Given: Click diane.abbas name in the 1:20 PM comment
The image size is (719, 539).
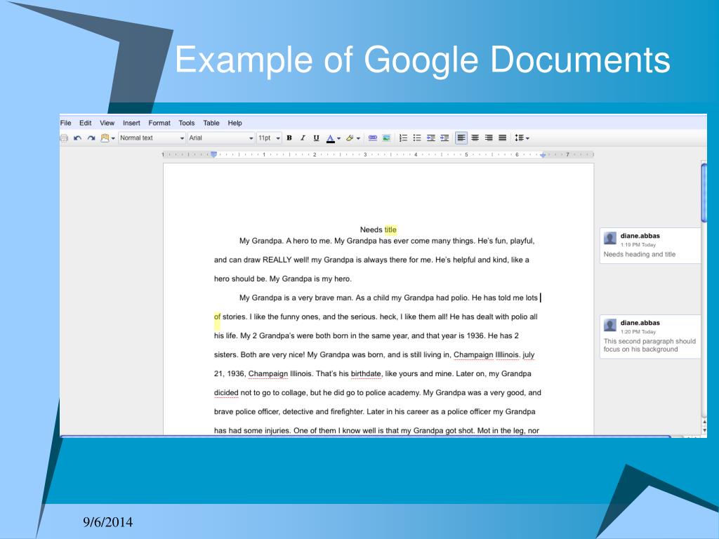Looking at the screenshot, I should 640,323.
